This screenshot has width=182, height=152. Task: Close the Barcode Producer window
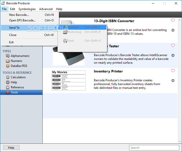pyautogui.click(x=176, y=3)
